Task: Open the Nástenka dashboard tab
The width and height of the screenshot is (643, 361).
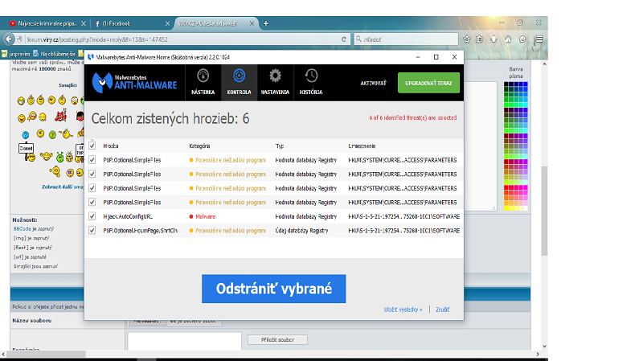Action: pos(203,83)
